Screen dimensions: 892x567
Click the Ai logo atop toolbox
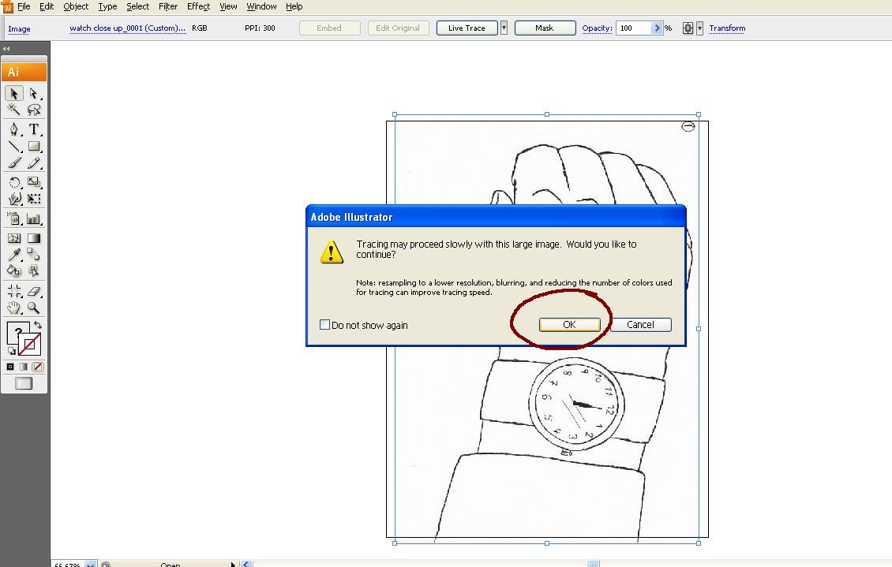coord(24,72)
